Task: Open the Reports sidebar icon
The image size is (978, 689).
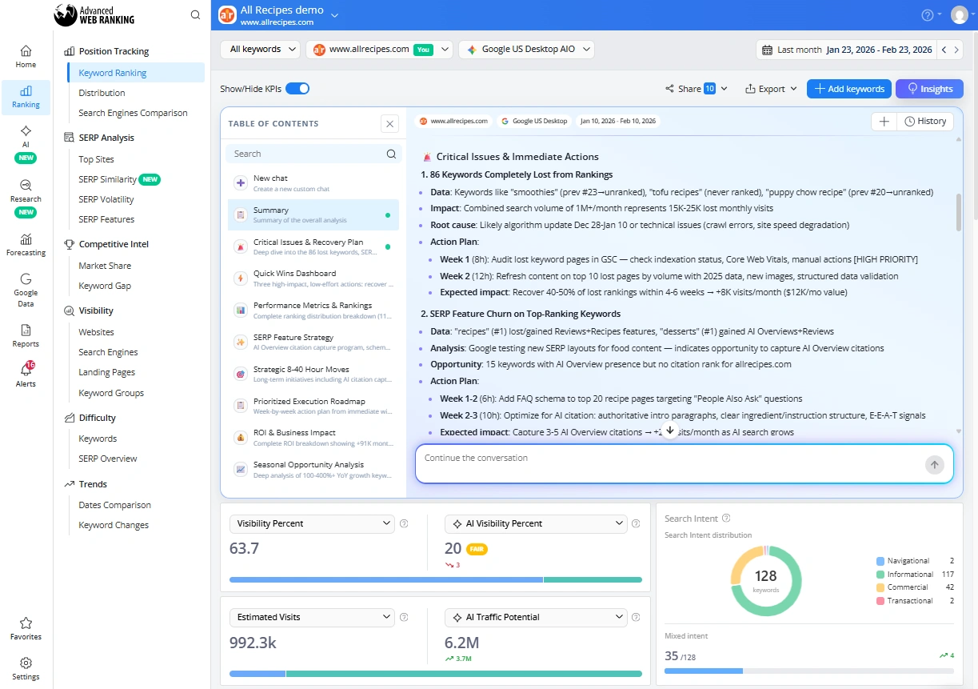Action: click(x=26, y=335)
